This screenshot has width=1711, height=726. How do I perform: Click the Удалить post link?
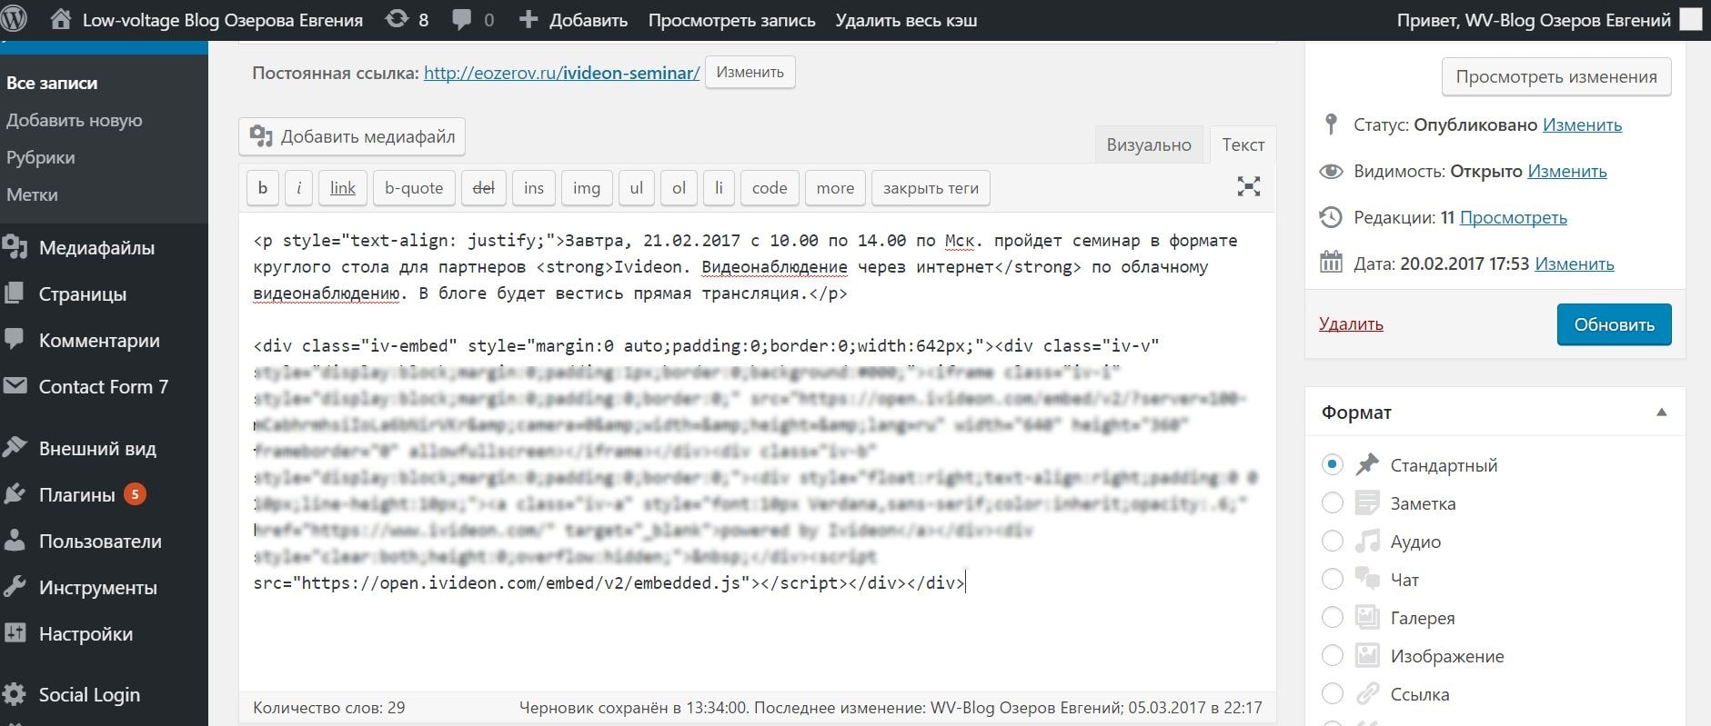(x=1351, y=323)
